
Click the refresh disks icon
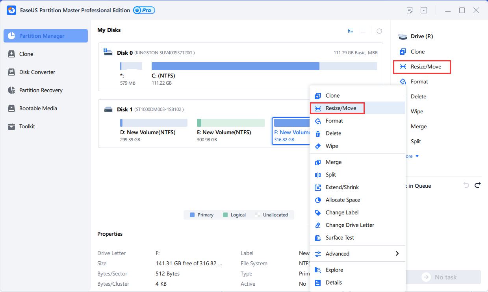pos(379,31)
